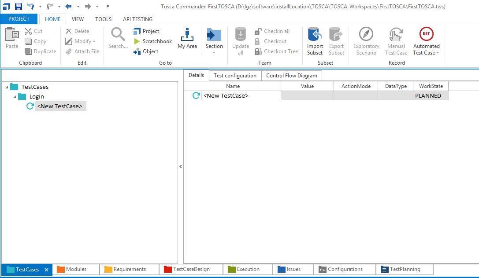The image size is (479, 278).
Task: Click the DataType column header
Action: pyautogui.click(x=396, y=86)
